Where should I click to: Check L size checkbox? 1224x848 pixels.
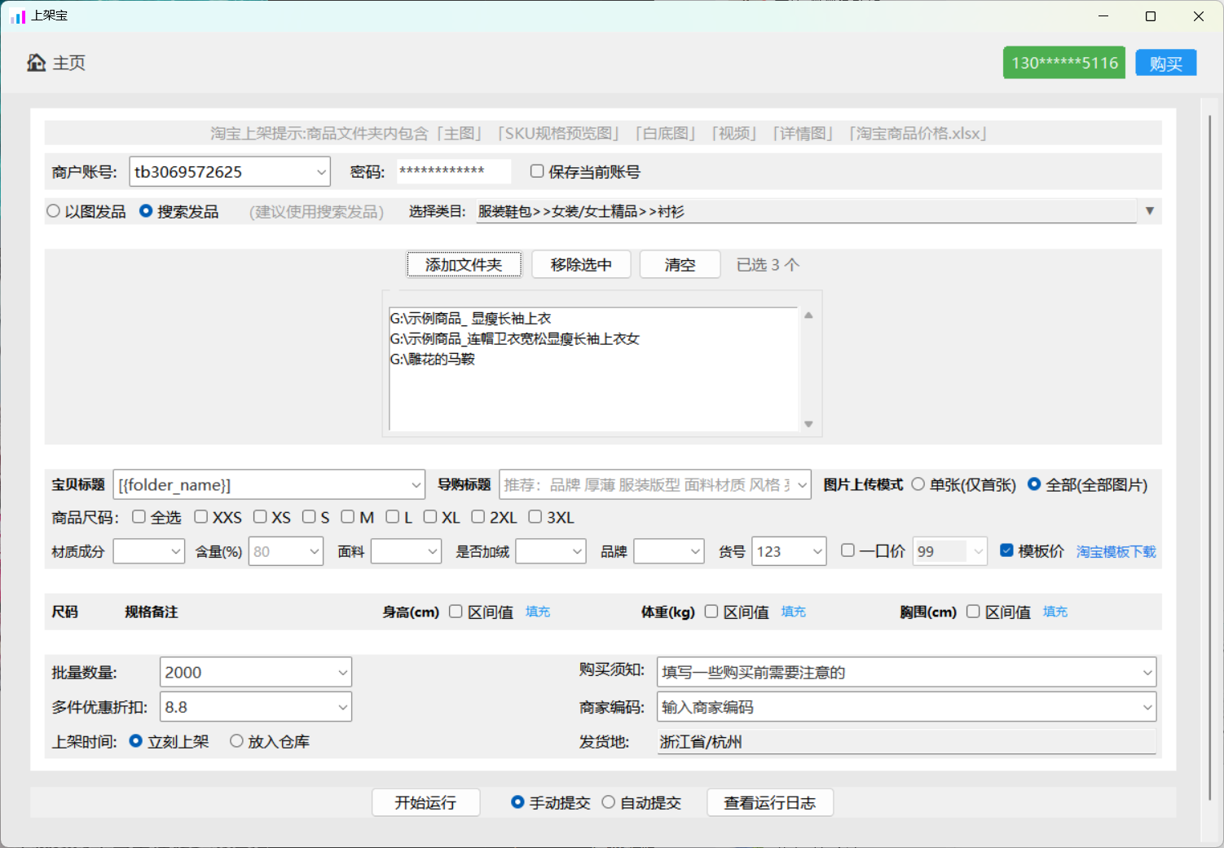tap(393, 517)
